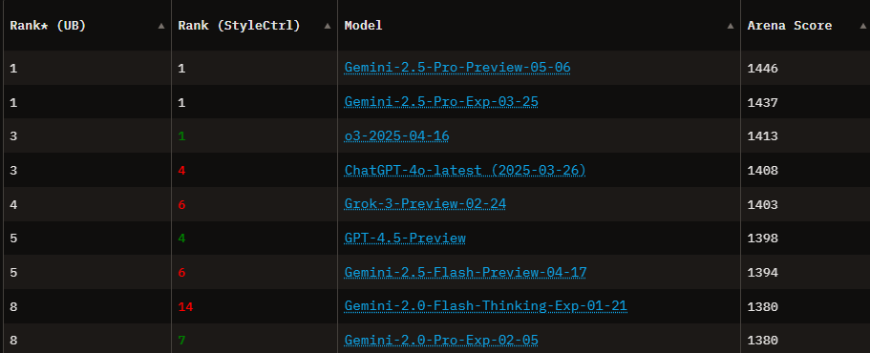Screen dimensions: 870x353
Task: Sort by Rank (StyleCtrl) arrow icon
Action: [x=328, y=26]
